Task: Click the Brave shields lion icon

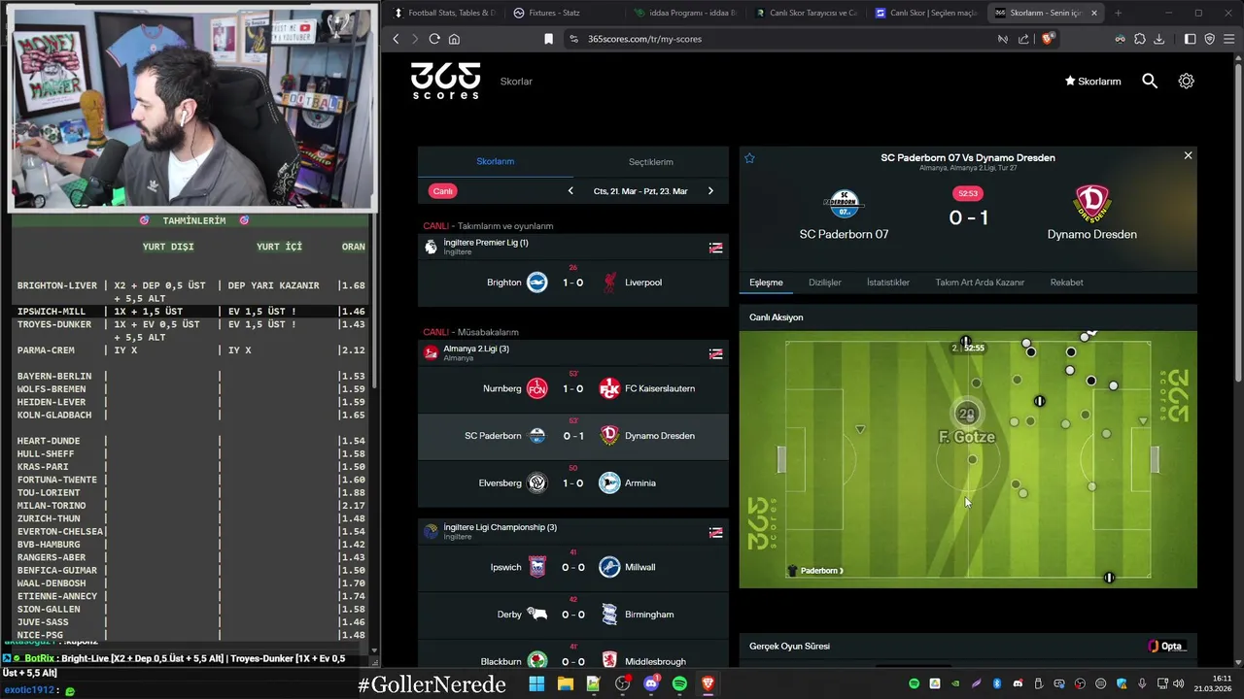Action: 1048,39
